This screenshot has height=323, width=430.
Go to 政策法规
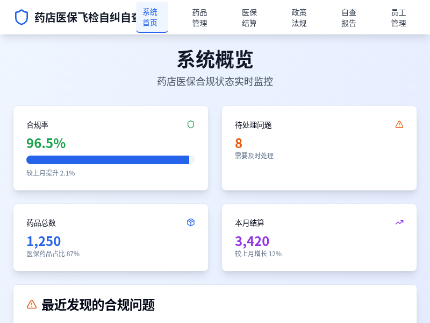(x=299, y=17)
